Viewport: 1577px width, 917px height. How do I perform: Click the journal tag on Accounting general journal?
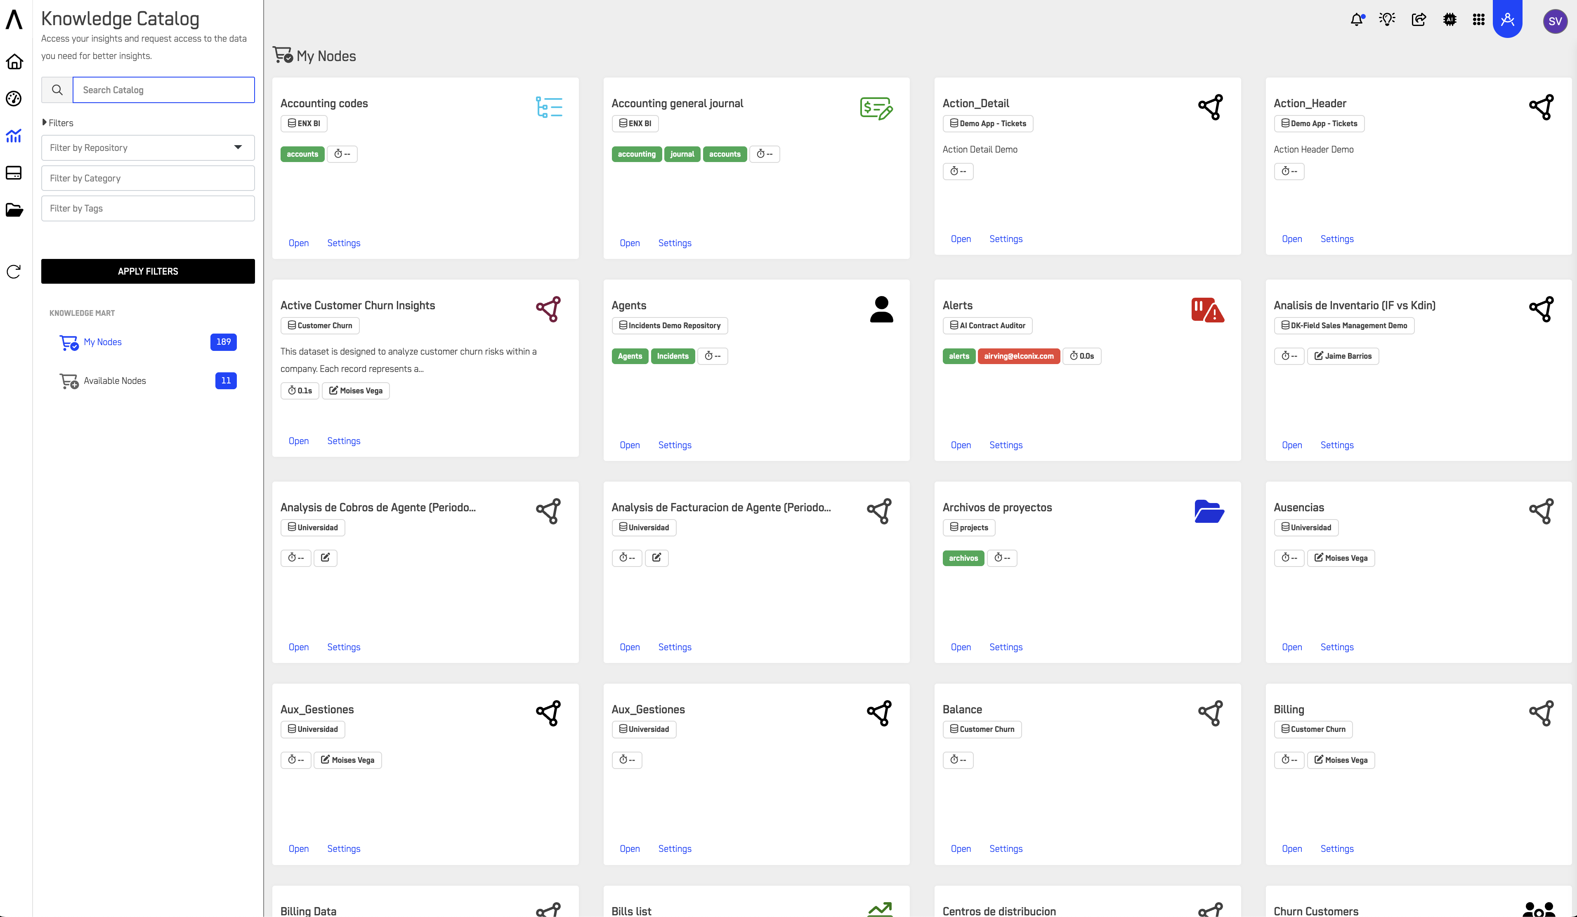point(682,154)
